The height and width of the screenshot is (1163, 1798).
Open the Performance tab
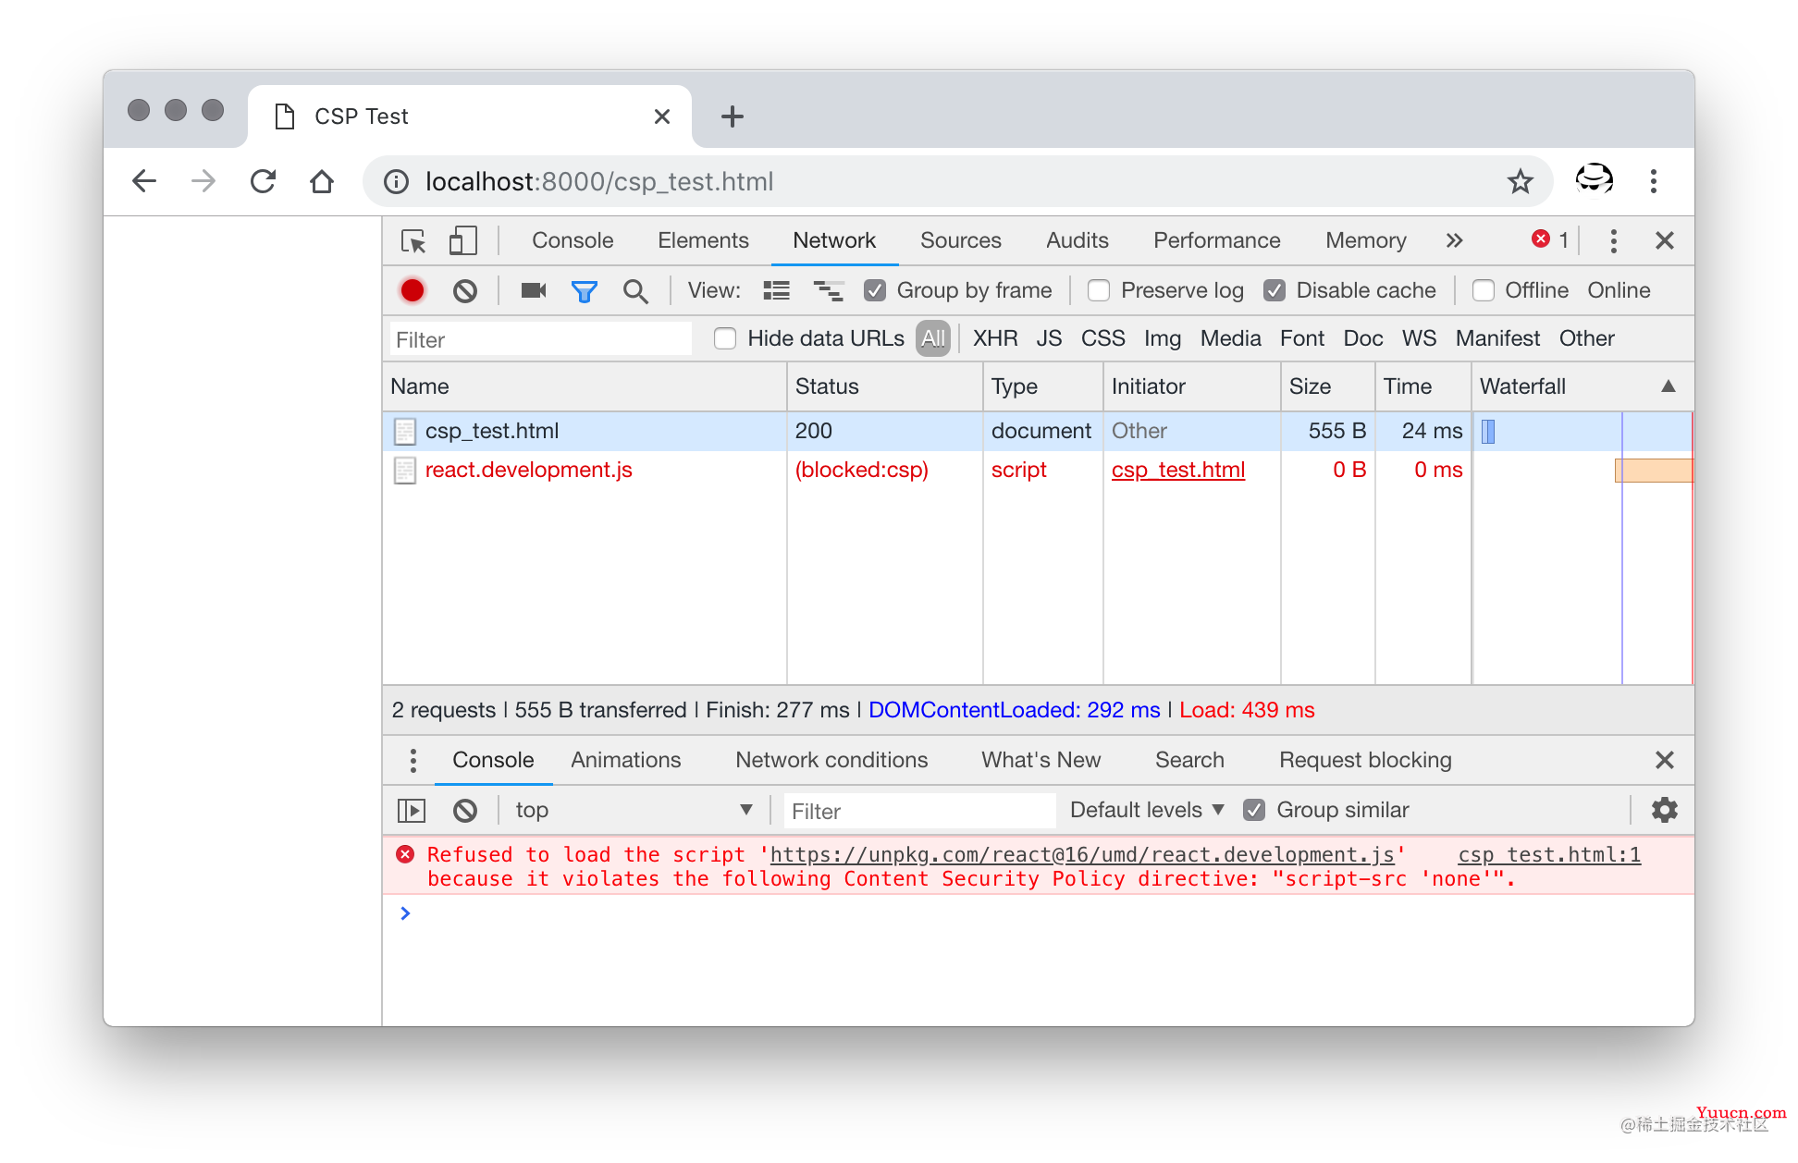point(1216,240)
